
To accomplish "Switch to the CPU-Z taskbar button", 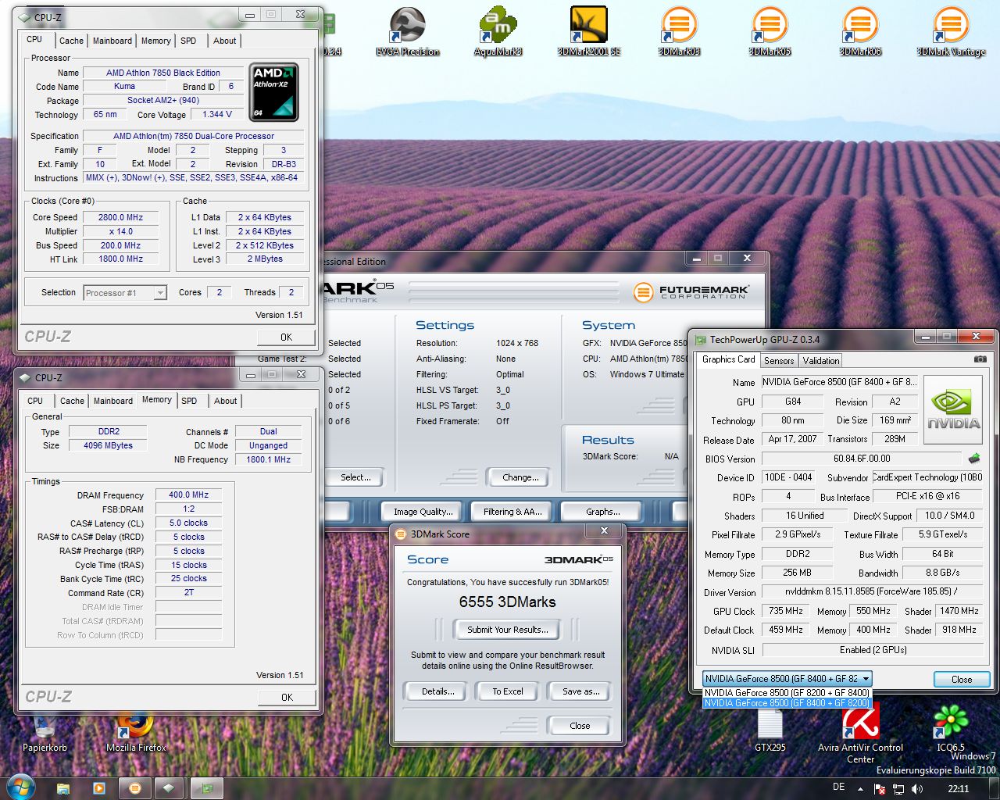I will pos(170,788).
